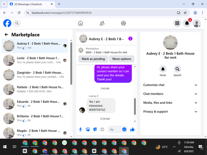Open the Facebook search icon
Image resolution: width=207 pixels, height=155 pixels.
17,23
